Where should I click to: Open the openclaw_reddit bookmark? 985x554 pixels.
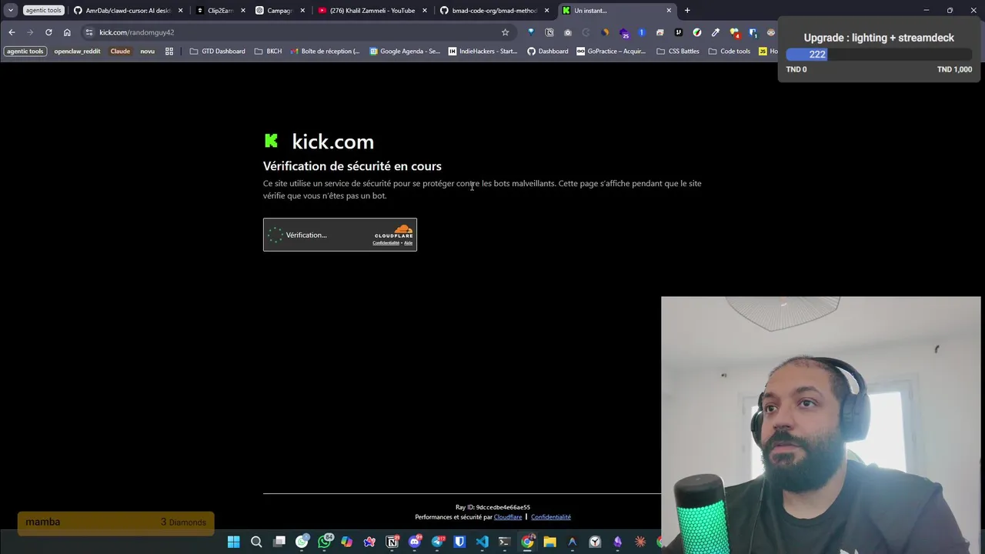tap(77, 52)
